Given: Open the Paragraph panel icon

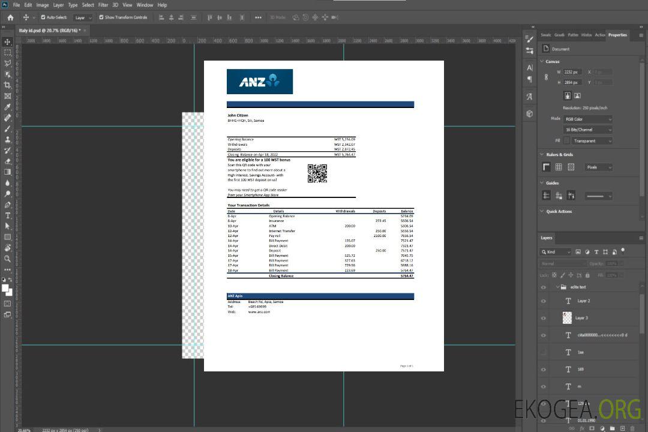Looking at the screenshot, I should click(x=530, y=79).
